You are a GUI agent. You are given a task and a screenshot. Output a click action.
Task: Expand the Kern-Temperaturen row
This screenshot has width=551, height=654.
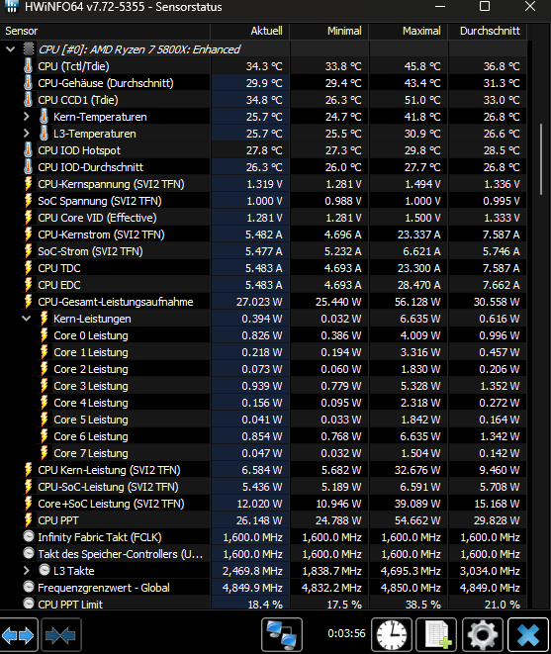pos(27,117)
